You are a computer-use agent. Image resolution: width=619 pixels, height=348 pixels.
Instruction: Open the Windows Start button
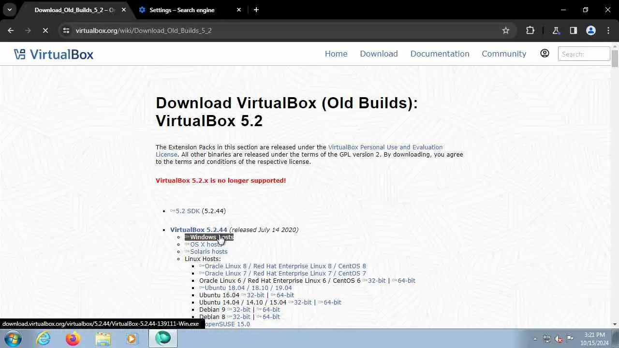pos(13,338)
